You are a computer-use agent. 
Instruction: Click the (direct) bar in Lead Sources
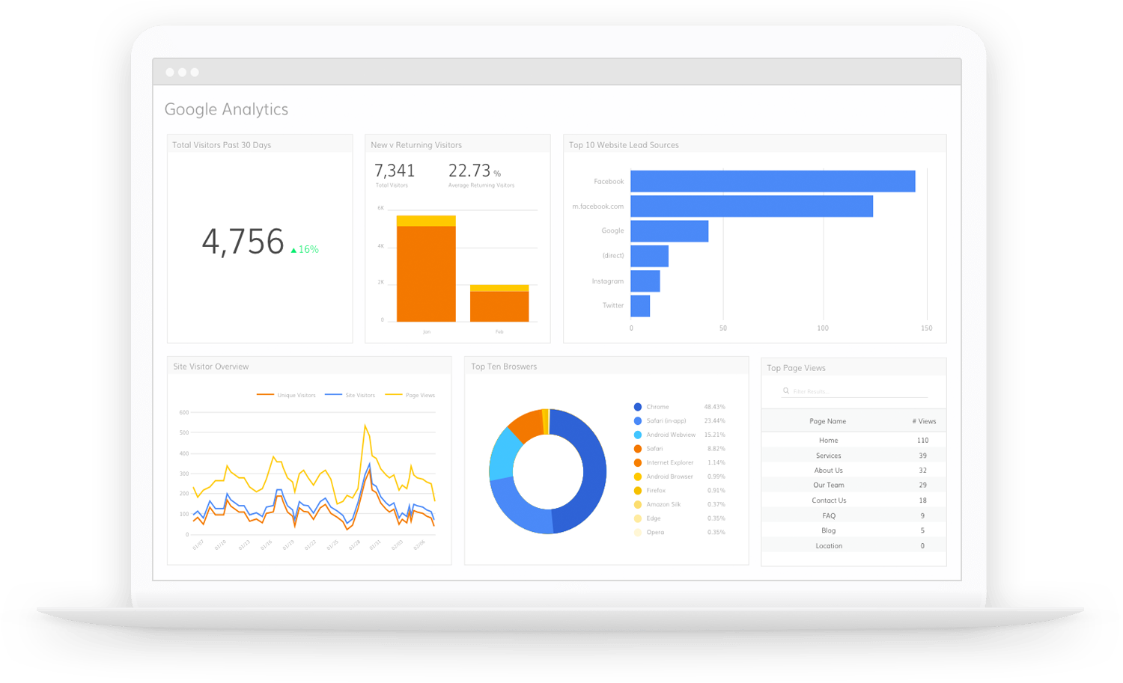(x=649, y=256)
